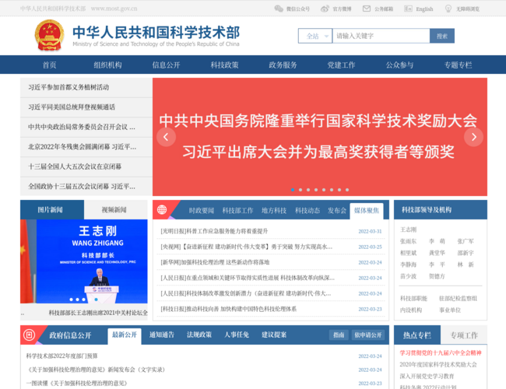Switch to 发布会 tab

(x=337, y=211)
